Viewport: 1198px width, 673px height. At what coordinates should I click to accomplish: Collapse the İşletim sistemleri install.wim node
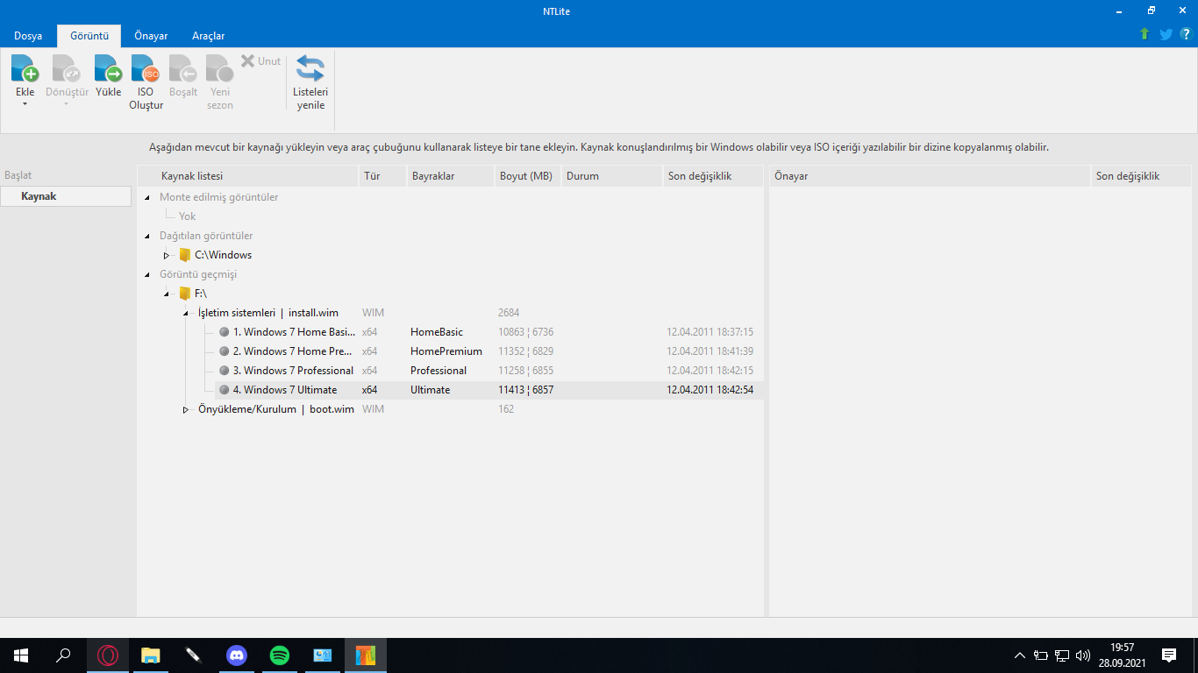point(186,314)
